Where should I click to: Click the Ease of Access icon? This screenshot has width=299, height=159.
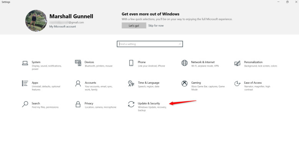(x=237, y=83)
